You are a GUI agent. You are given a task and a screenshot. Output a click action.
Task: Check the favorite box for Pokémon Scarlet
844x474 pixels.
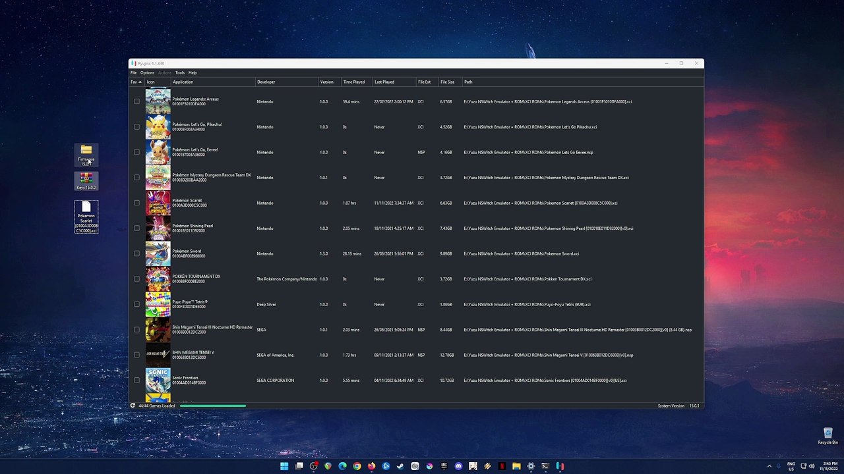(x=136, y=203)
